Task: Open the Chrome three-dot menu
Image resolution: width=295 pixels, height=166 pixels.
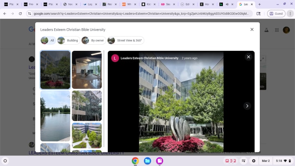Action: [x=290, y=14]
